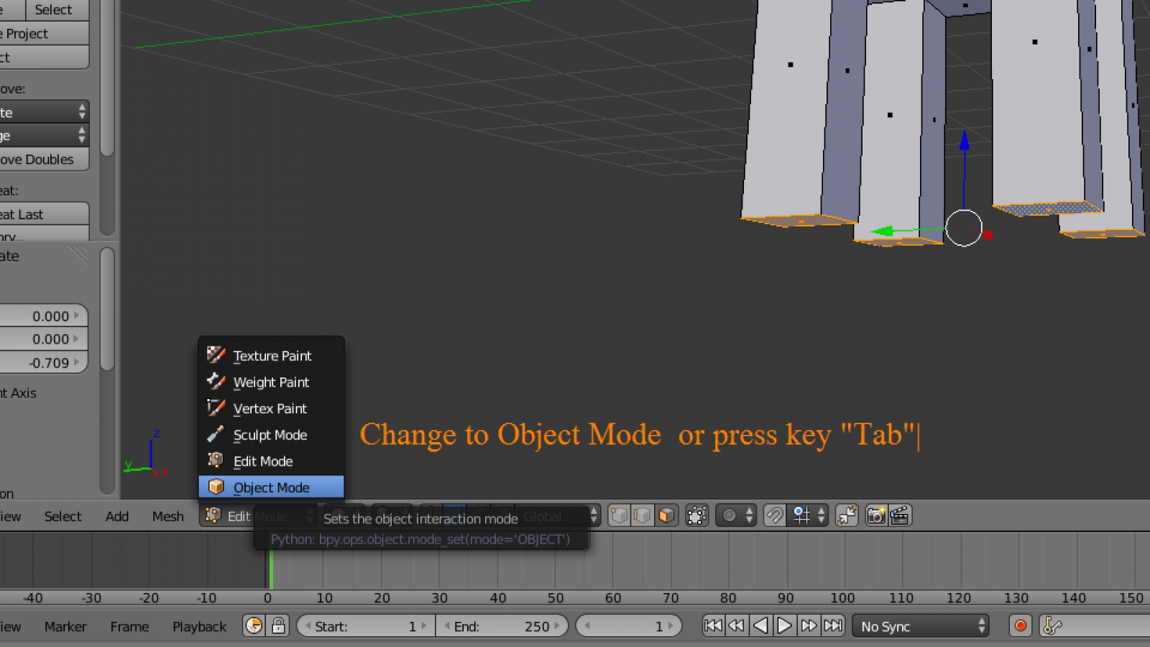This screenshot has width=1150, height=647.
Task: Click the Project button in tool shelf
Action: coord(44,33)
